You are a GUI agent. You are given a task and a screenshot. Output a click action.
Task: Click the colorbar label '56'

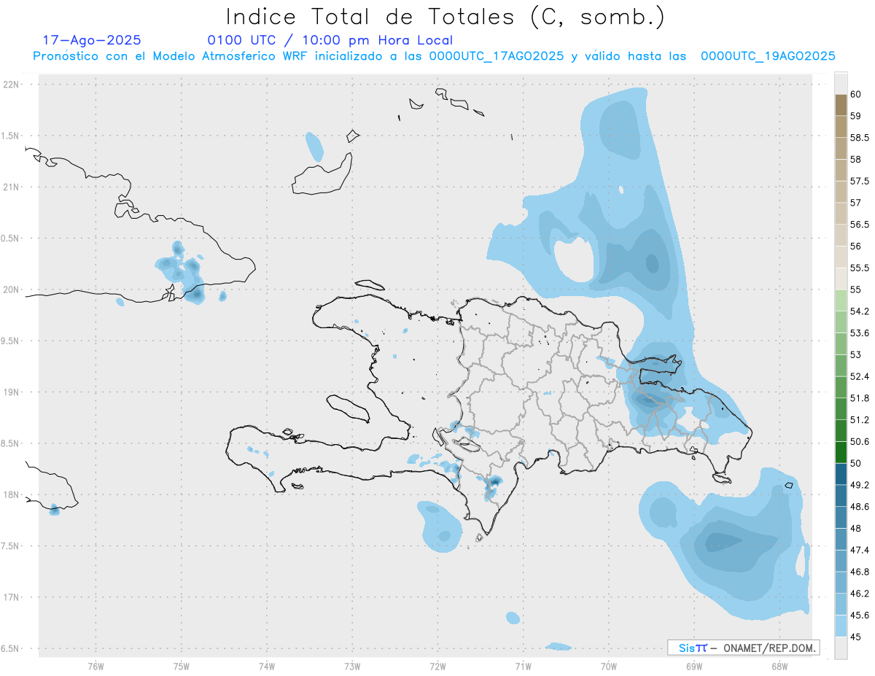click(x=856, y=246)
